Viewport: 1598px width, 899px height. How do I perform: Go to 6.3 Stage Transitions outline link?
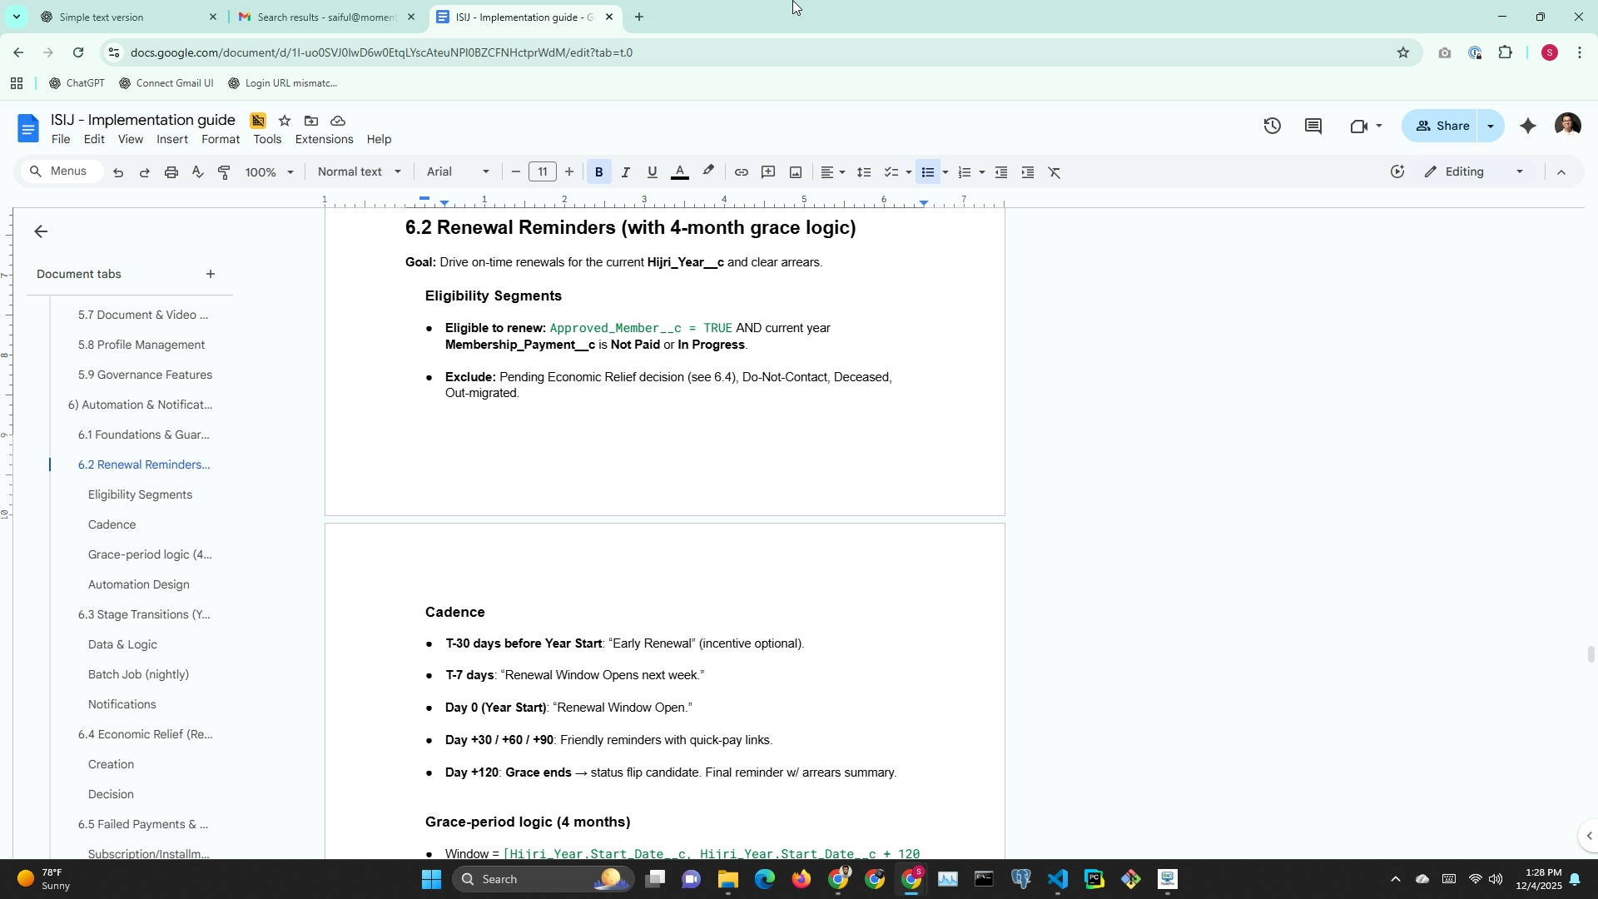tap(144, 614)
